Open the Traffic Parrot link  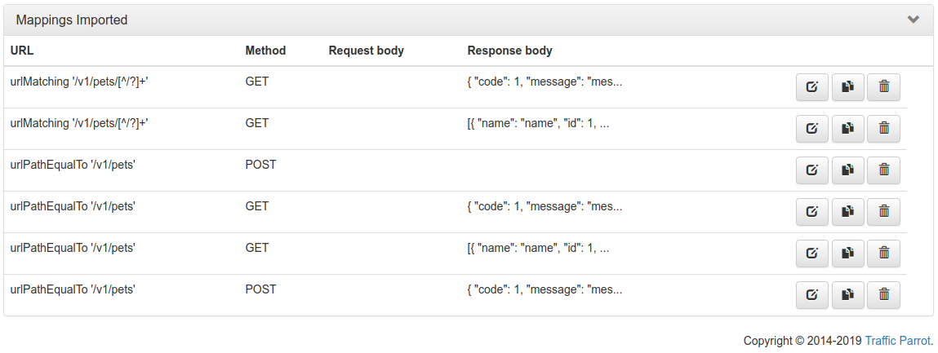[897, 341]
